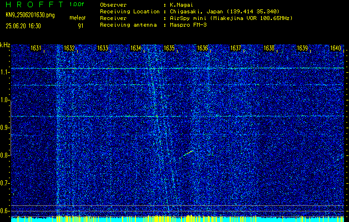Image resolution: width=349 pixels, height=222 pixels.
Task: Click the 1632 time marker
Action: point(69,48)
